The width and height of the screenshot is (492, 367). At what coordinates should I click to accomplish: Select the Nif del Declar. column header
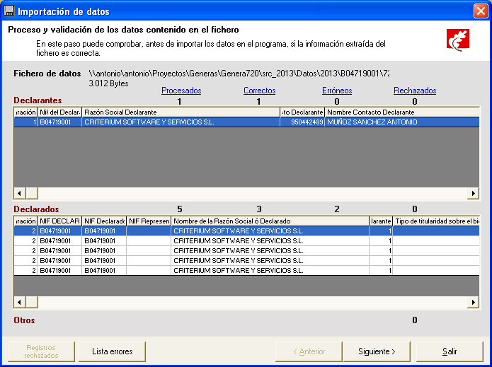tap(59, 112)
